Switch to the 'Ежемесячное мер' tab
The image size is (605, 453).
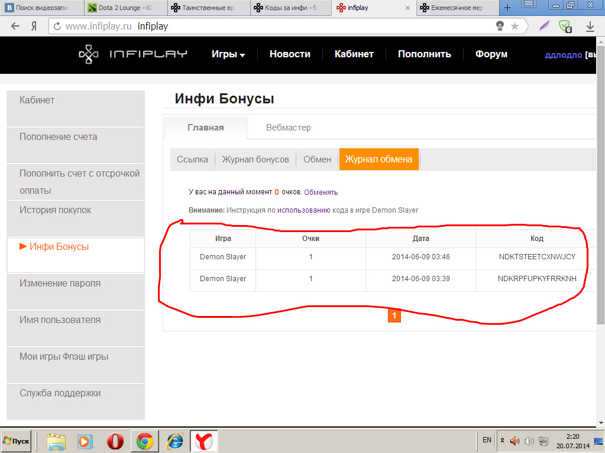point(457,8)
